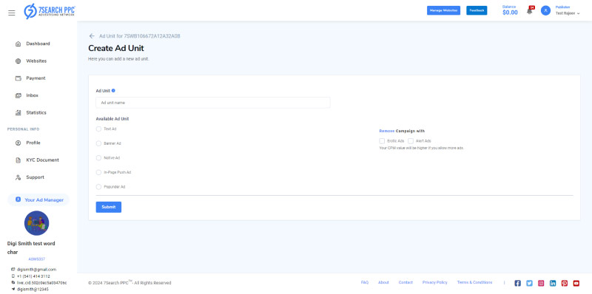This screenshot has height=294, width=592.
Task: Open the Contact footer link
Action: pyautogui.click(x=406, y=283)
